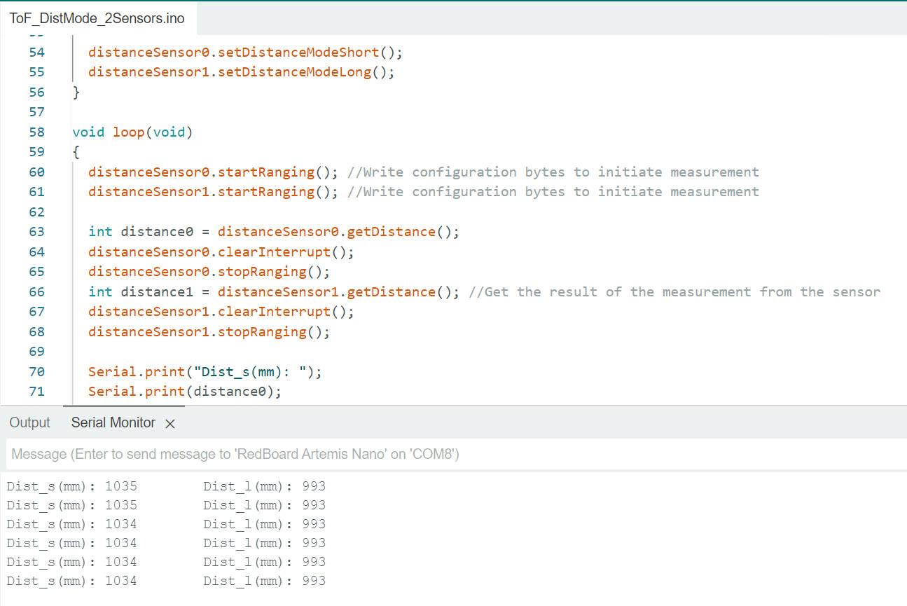Select the ToF_DistMode_2Sensors.ino file tab
This screenshot has height=606, width=907.
pos(97,18)
